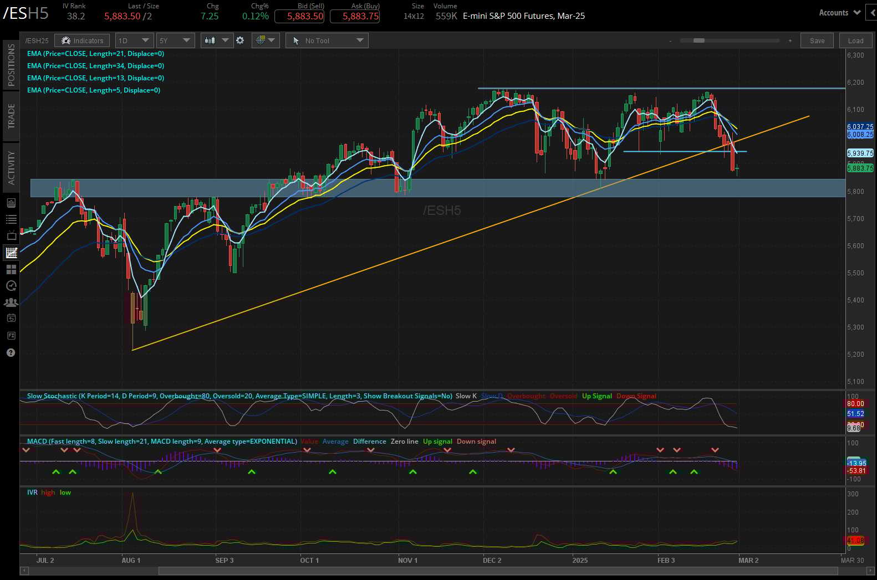
Task: Click the MACD Zero line legend label
Action: point(404,442)
